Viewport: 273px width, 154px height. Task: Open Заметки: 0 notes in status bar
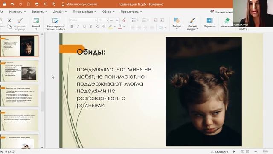[219, 151]
